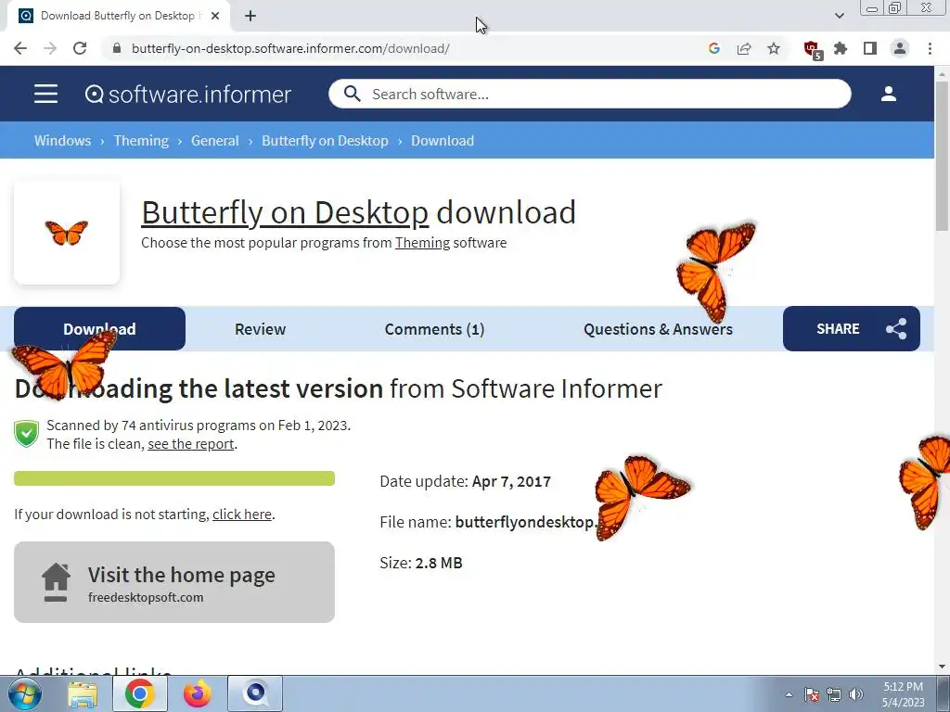This screenshot has height=712, width=950.
Task: Click butterfly app icon thumbnail
Action: (67, 233)
